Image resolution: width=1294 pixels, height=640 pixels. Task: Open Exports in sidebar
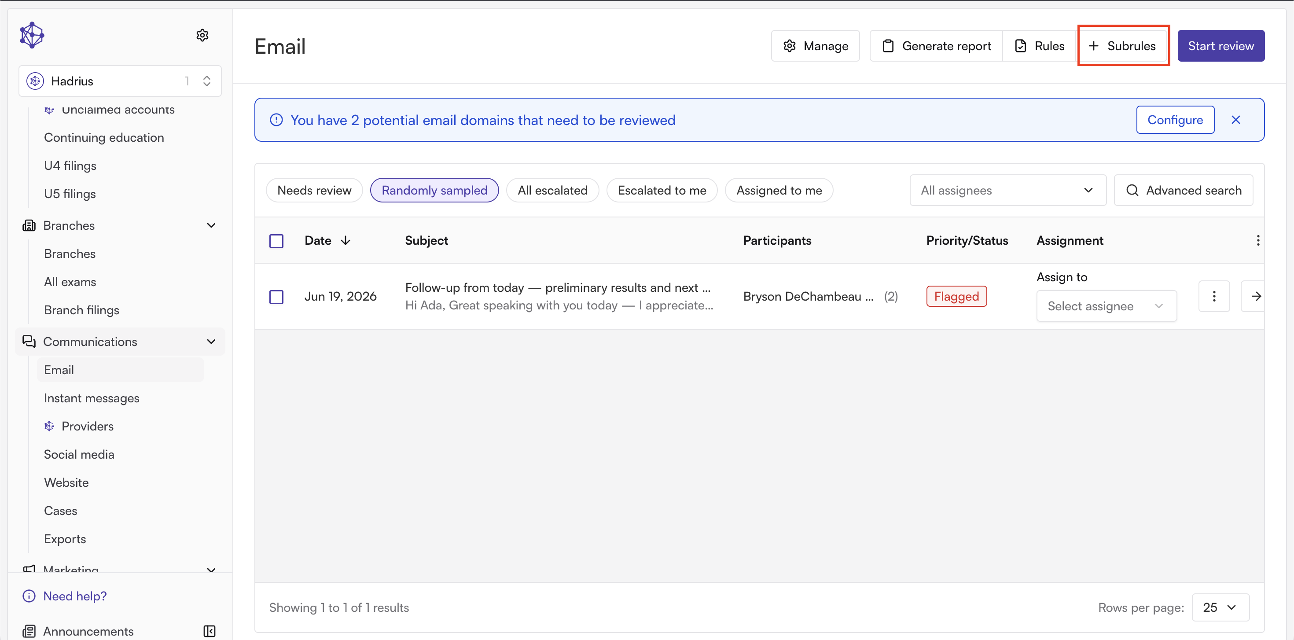point(65,538)
